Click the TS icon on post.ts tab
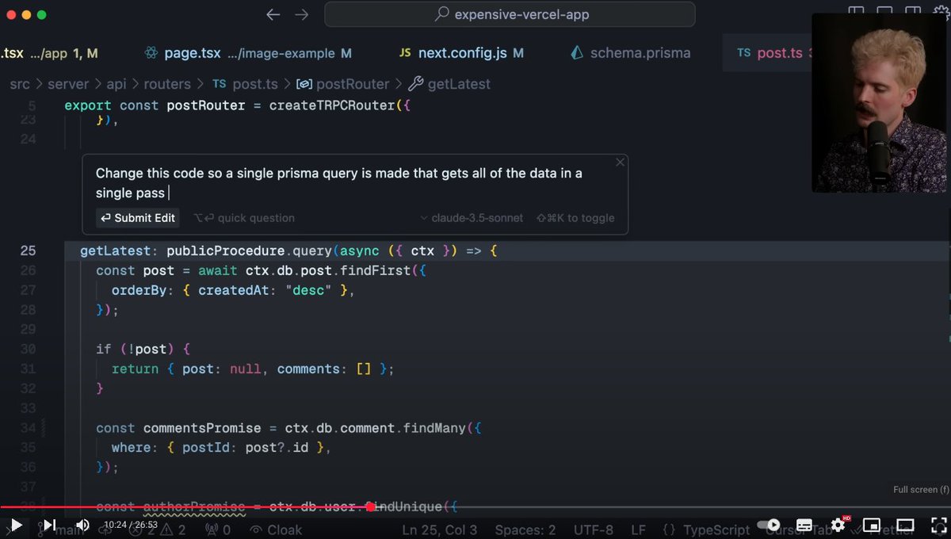Screen dimensions: 951x539 743,53
